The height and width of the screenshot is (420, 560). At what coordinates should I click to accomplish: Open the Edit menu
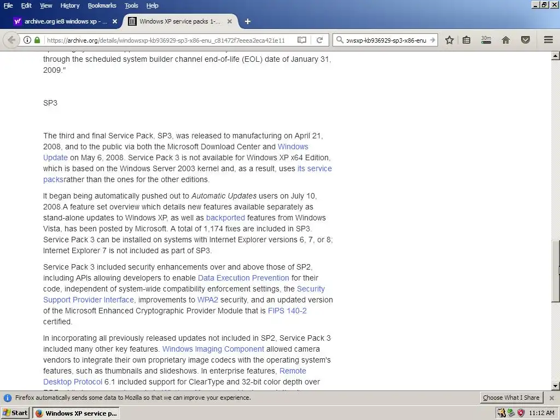(x=26, y=5)
